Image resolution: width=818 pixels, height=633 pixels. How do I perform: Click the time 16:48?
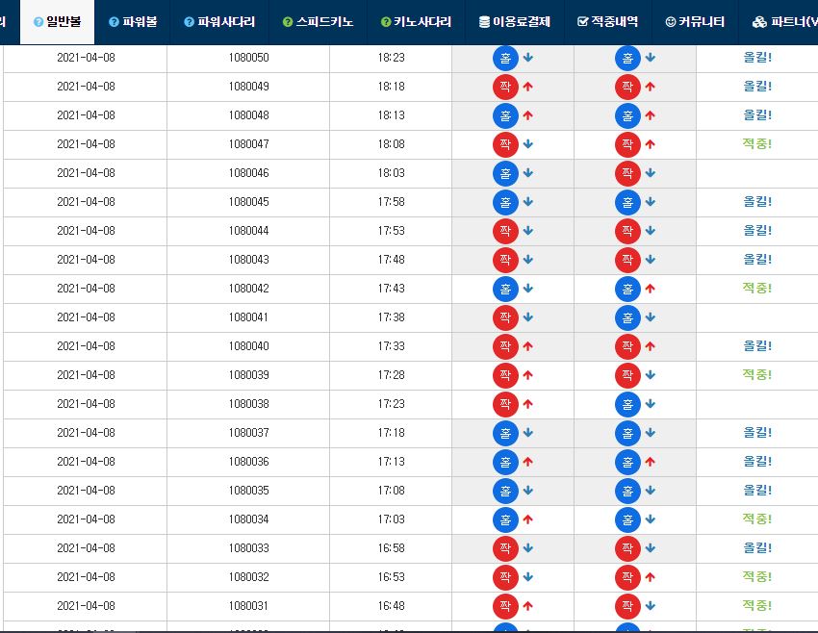coord(392,606)
